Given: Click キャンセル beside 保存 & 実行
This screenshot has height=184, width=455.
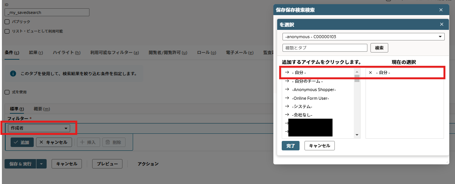Looking at the screenshot, I should [67, 164].
